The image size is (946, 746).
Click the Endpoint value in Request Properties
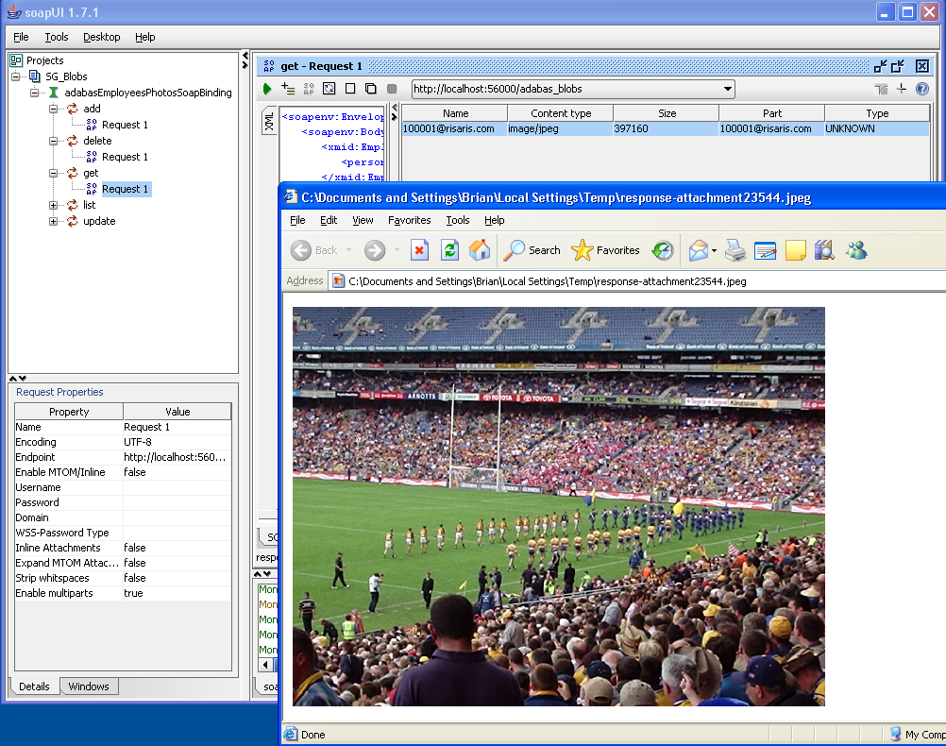coord(177,457)
